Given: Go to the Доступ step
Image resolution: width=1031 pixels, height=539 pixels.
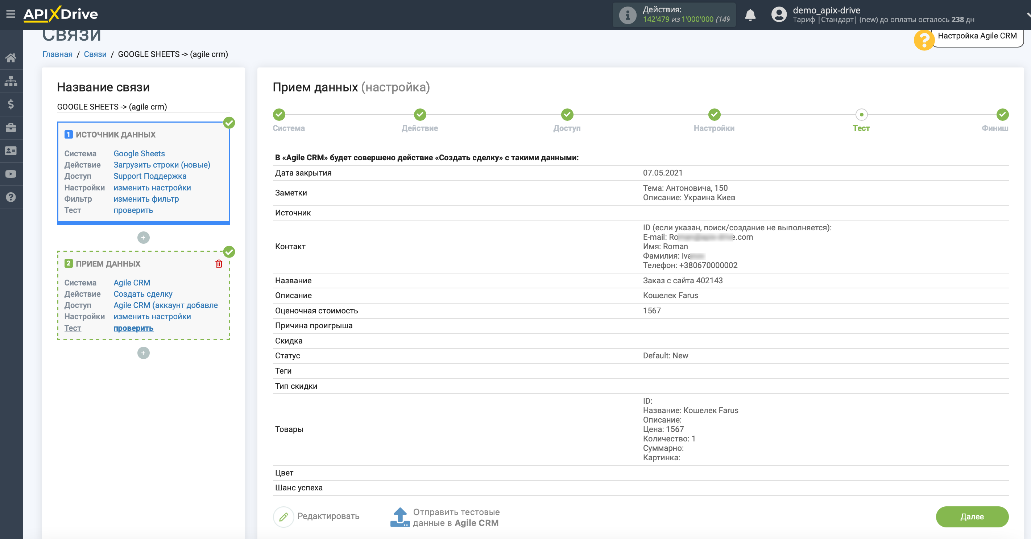Looking at the screenshot, I should pyautogui.click(x=567, y=115).
